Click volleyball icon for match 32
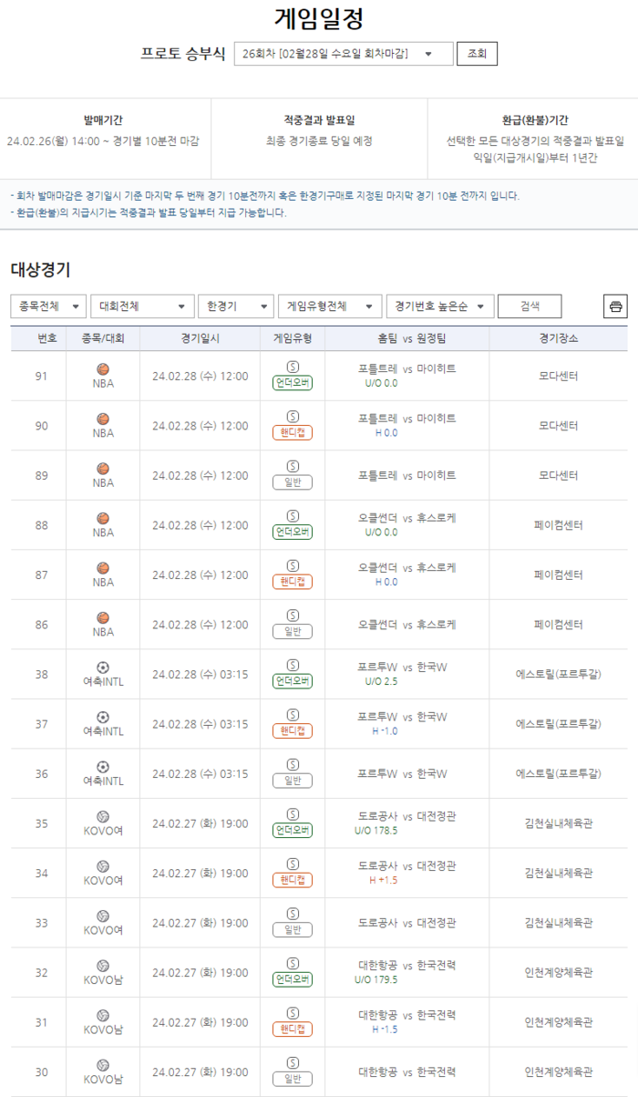This screenshot has height=1097, width=638. (103, 967)
